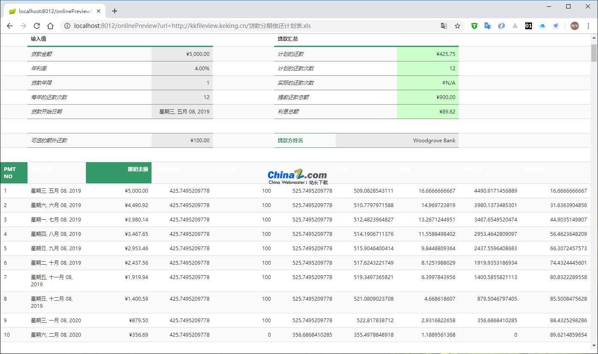598x354 pixels.
Task: Click the browser forward arrow
Action: point(23,26)
